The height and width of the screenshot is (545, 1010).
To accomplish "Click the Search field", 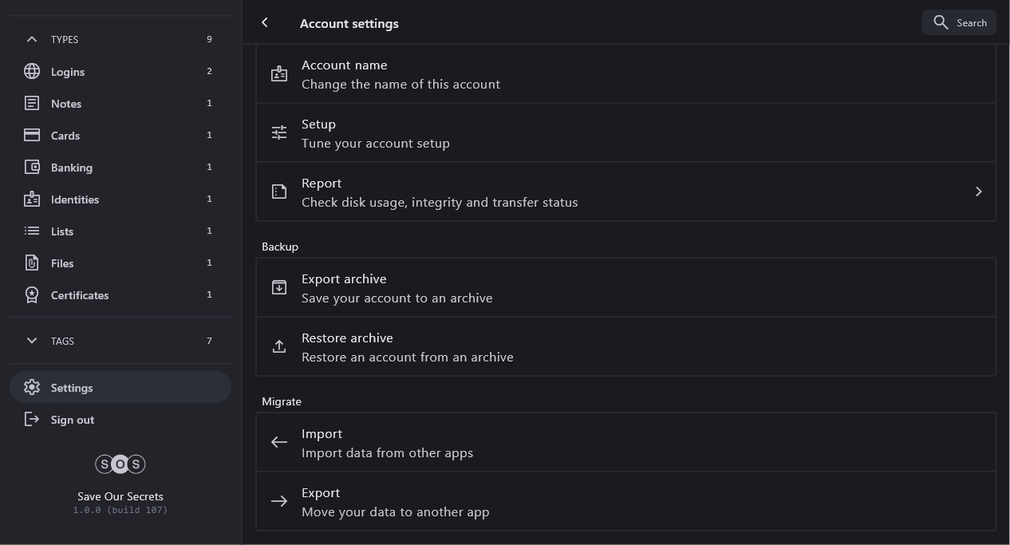I will click(x=959, y=23).
